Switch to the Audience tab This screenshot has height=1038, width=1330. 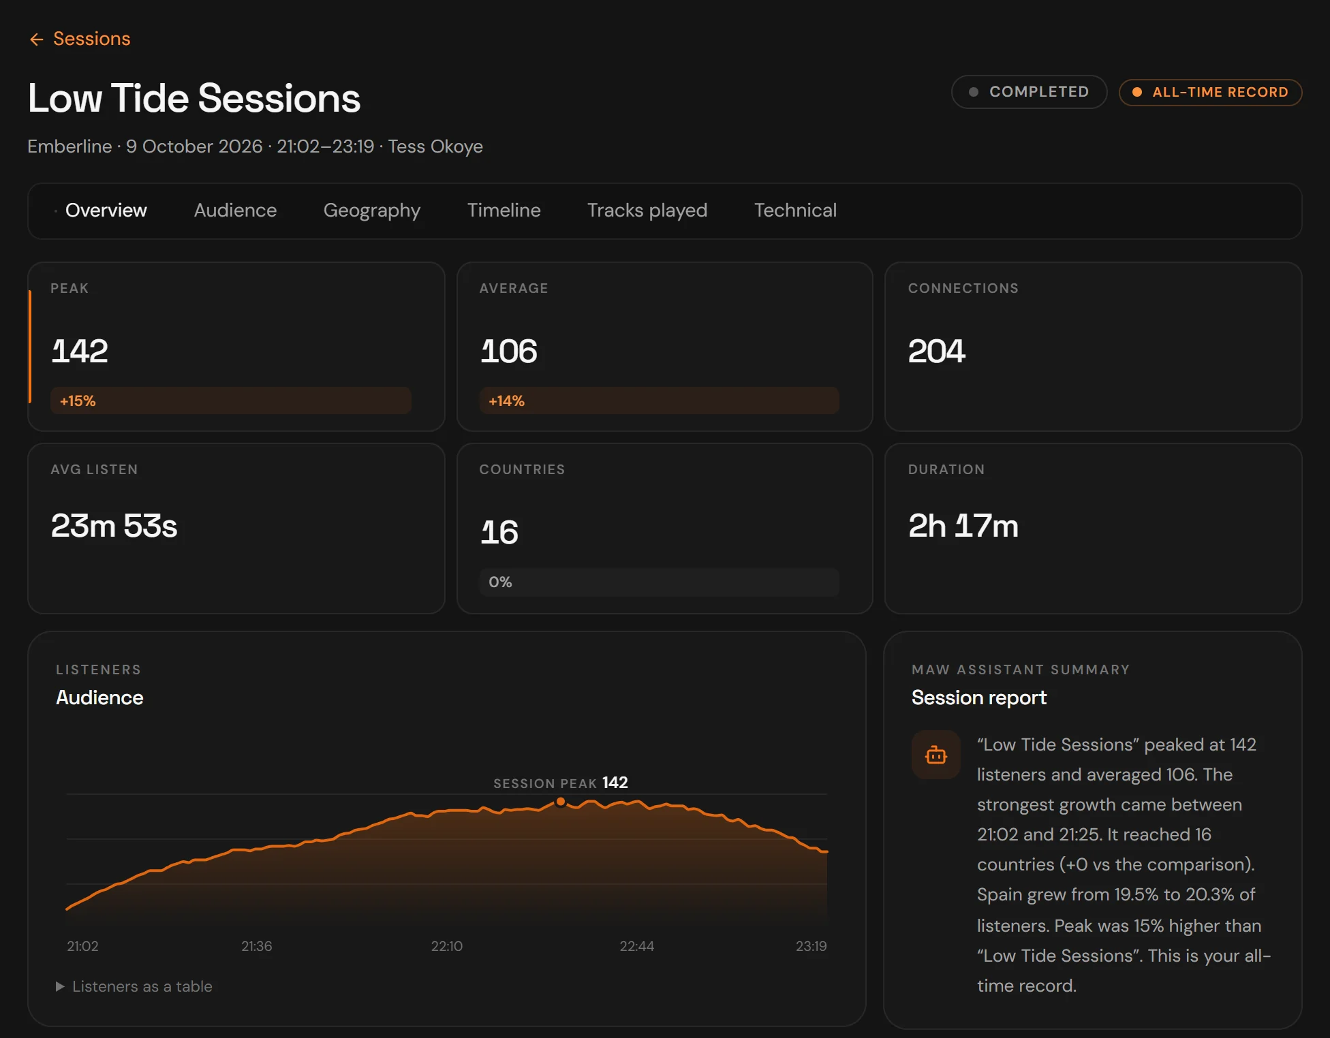tap(235, 210)
